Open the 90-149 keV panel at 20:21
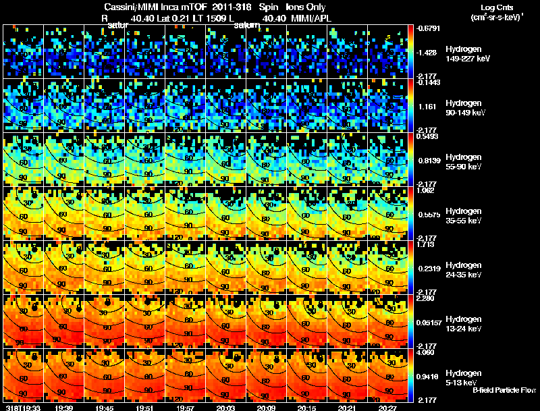 pos(348,105)
